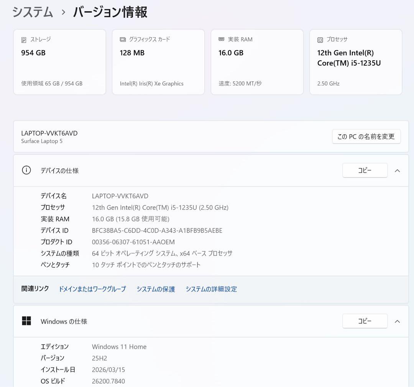414x387 pixels.
Task: Open システムの詳細設定 link
Action: tap(211, 289)
